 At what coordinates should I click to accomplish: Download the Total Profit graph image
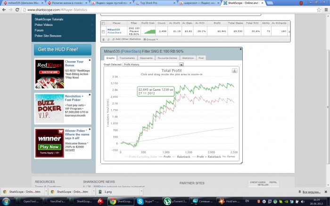pos(234,71)
